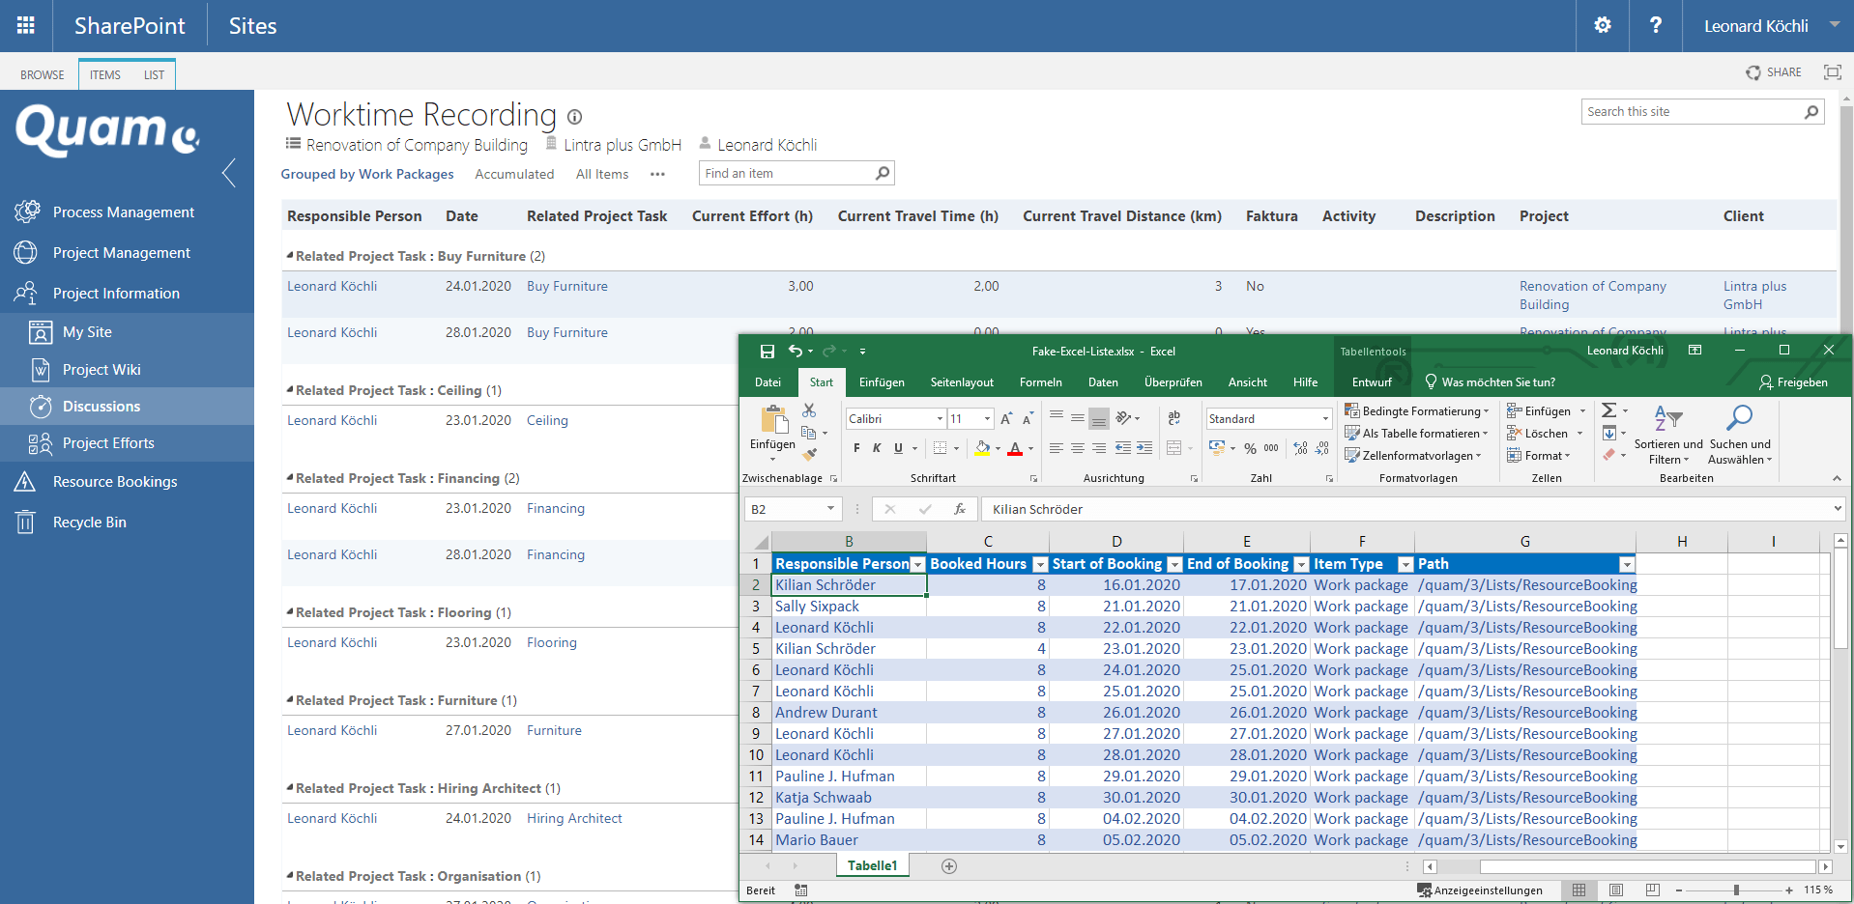Switch to the Formeln ribbon tab

(x=1040, y=382)
